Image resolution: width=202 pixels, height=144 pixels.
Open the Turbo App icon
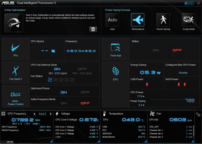pyautogui.click(x=115, y=47)
